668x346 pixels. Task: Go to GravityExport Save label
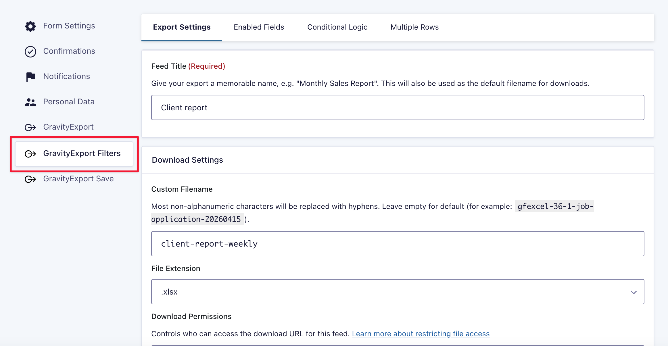click(x=78, y=179)
